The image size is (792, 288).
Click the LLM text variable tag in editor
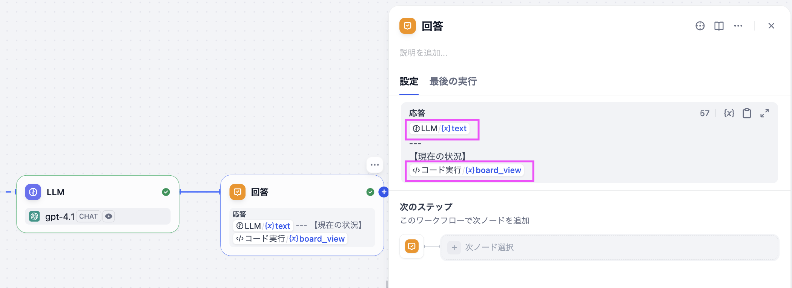(440, 129)
